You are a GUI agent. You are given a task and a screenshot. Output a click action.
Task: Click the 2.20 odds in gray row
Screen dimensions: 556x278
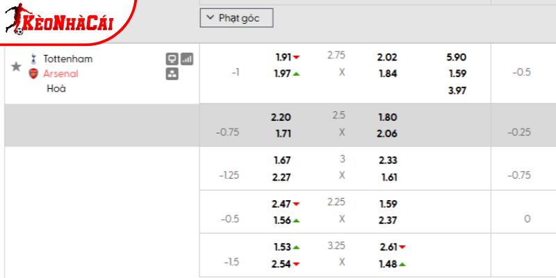coord(281,117)
